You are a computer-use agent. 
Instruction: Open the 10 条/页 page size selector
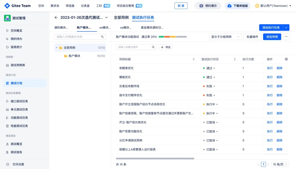(280, 164)
